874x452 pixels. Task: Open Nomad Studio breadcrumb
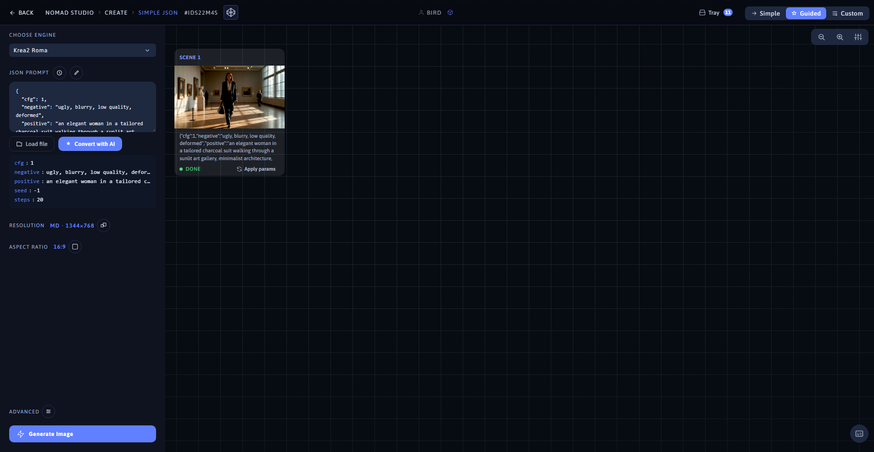click(69, 13)
